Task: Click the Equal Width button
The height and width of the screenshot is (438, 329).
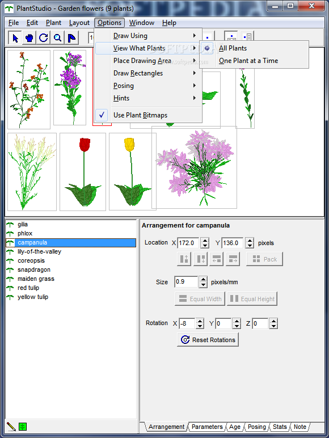Action: coord(200,299)
